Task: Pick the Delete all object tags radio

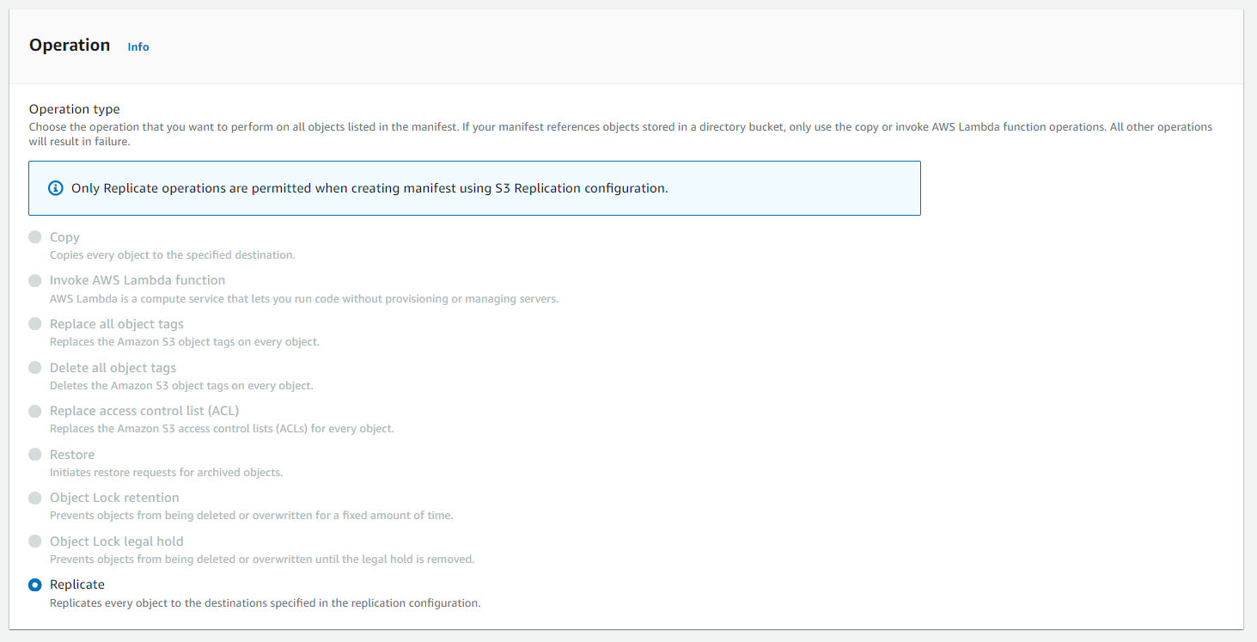Action: coord(35,368)
